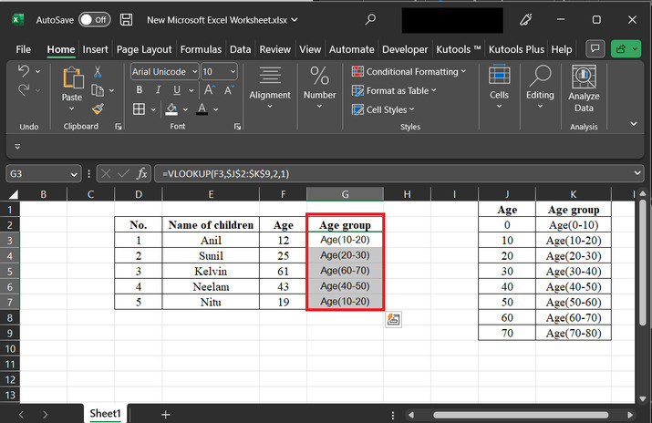Open the Font dialog launcher

point(237,127)
